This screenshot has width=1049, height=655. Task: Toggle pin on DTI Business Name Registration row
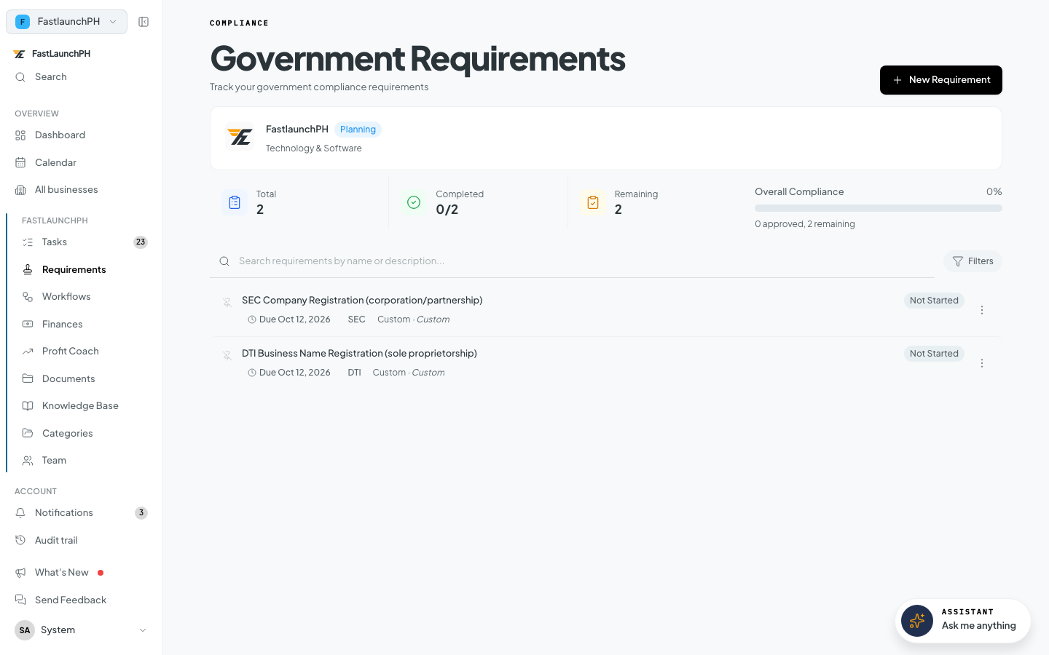coord(227,355)
